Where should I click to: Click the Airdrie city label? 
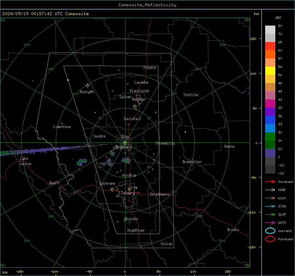tap(129, 175)
